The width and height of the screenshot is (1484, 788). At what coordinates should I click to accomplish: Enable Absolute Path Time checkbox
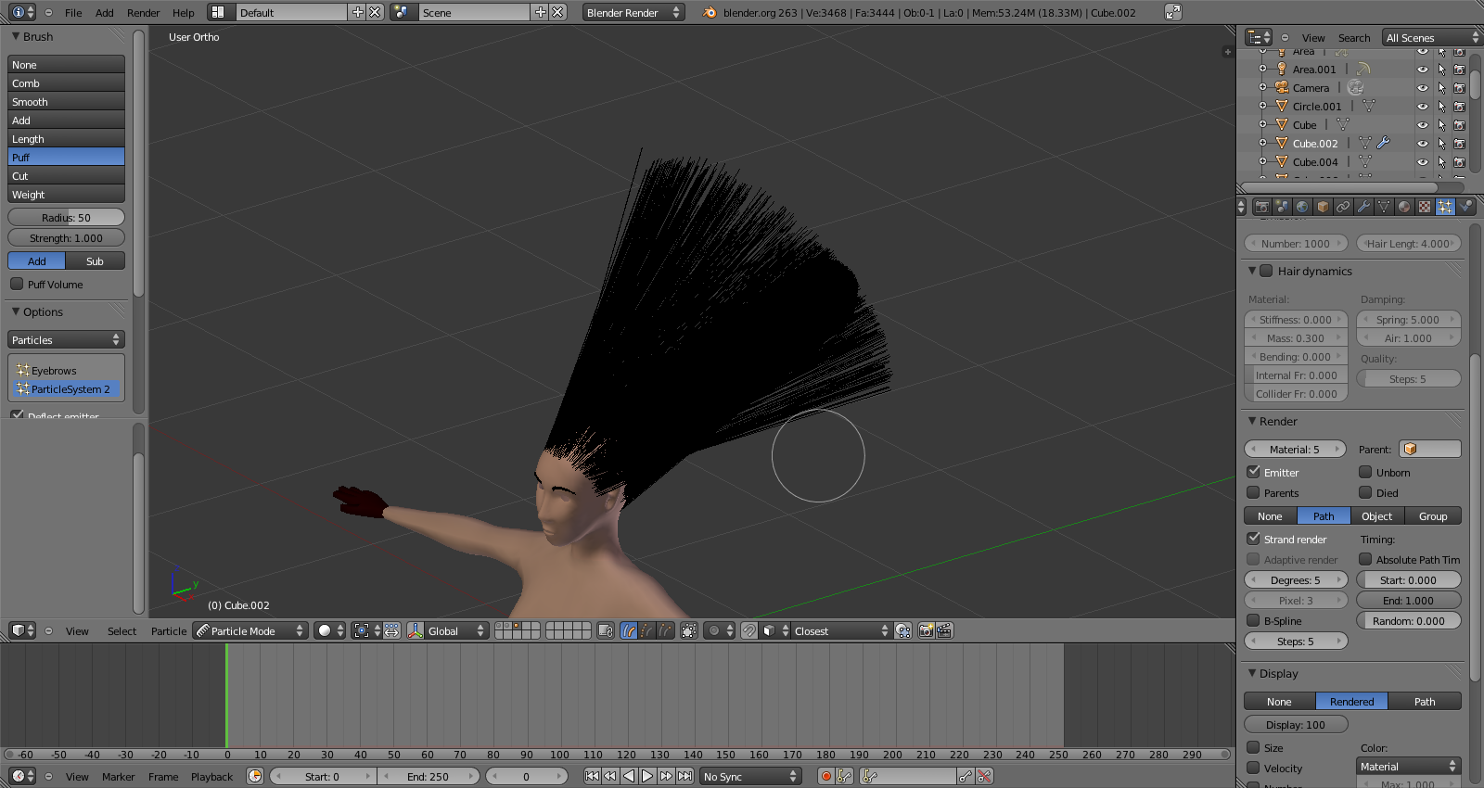[x=1365, y=559]
